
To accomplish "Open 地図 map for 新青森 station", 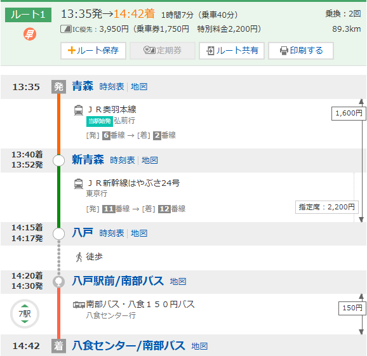I will coord(150,161).
